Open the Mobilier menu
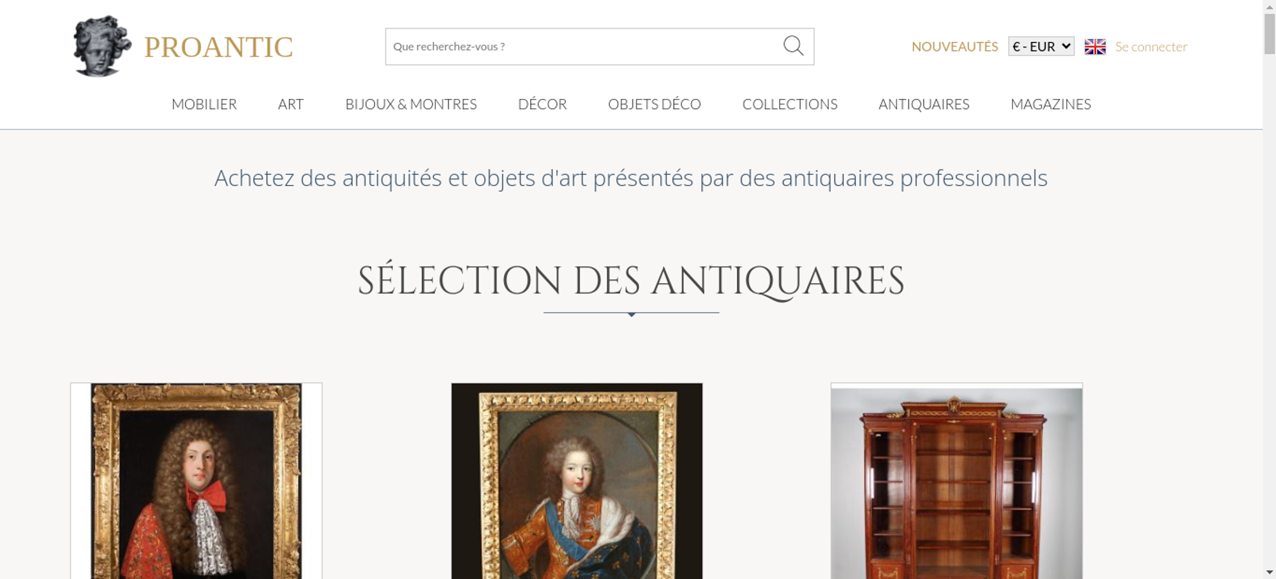1276x579 pixels. (x=204, y=104)
